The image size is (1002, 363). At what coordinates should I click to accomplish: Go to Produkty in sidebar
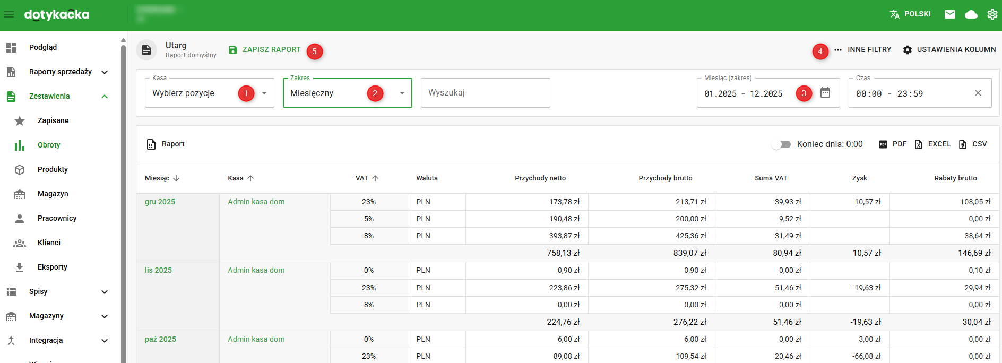point(53,169)
